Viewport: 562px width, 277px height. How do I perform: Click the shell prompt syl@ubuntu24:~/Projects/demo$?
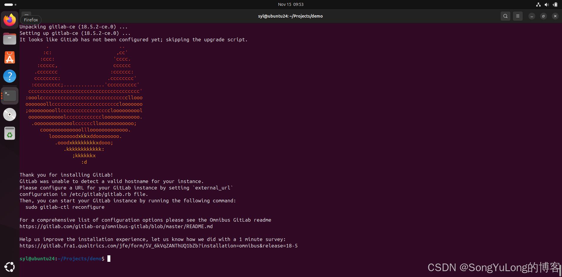coord(62,259)
